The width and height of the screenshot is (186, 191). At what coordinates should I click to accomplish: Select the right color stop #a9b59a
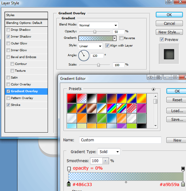point(183,184)
